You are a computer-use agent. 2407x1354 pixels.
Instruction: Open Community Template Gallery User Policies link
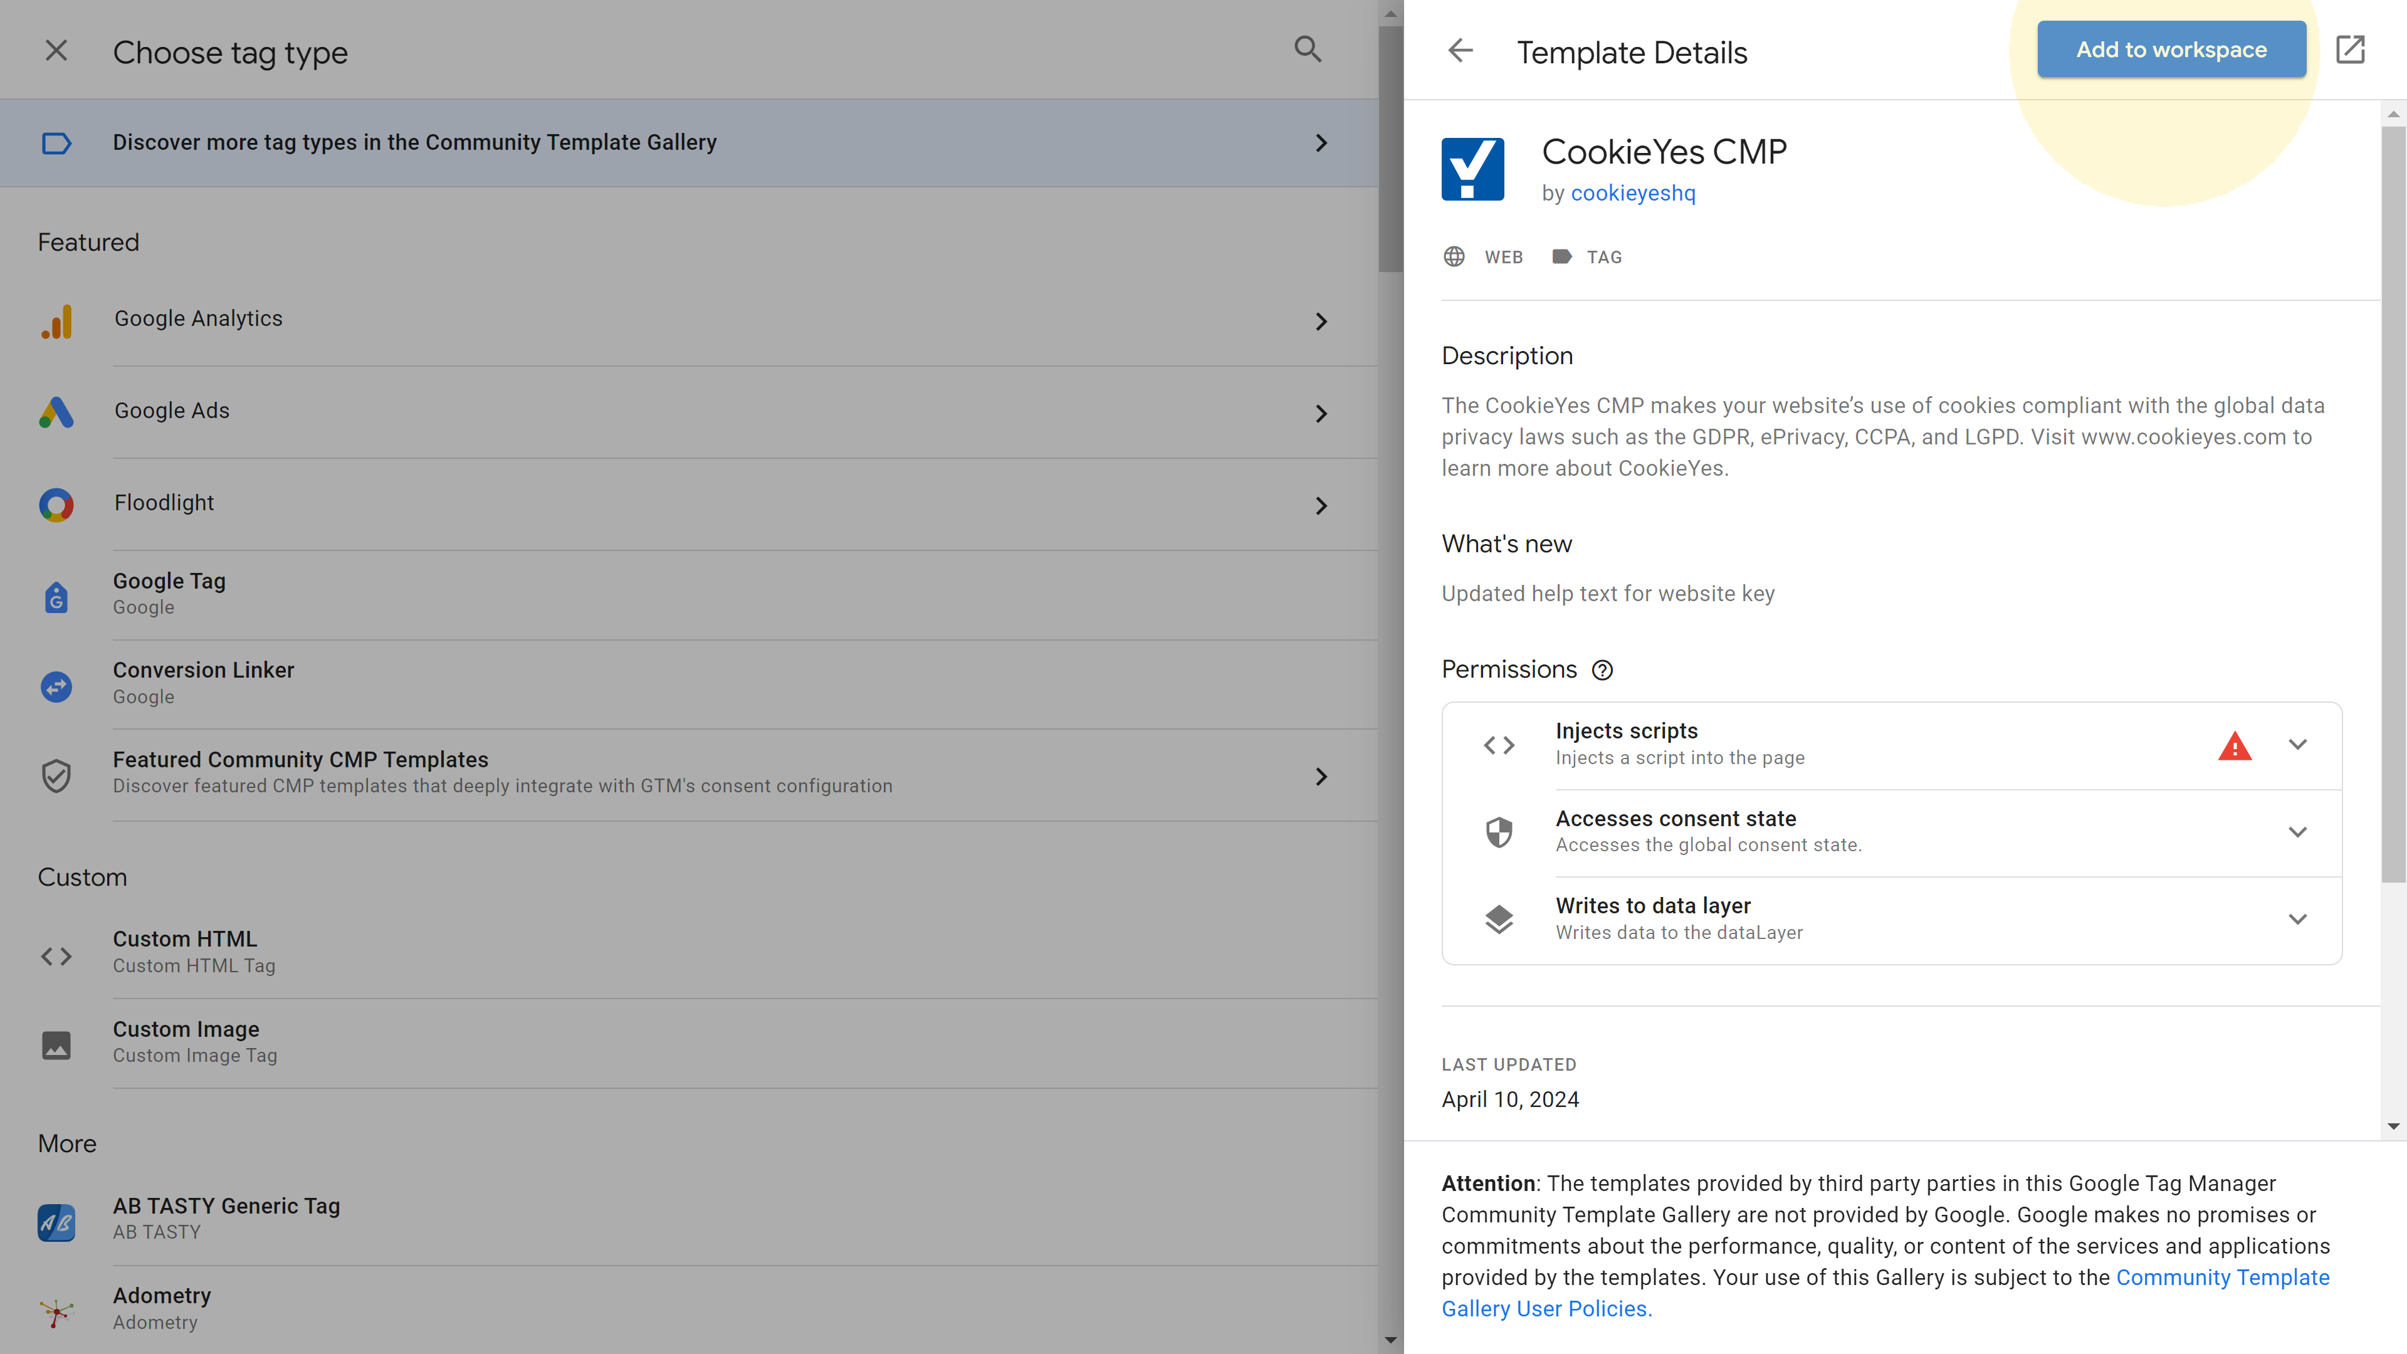coord(1885,1293)
